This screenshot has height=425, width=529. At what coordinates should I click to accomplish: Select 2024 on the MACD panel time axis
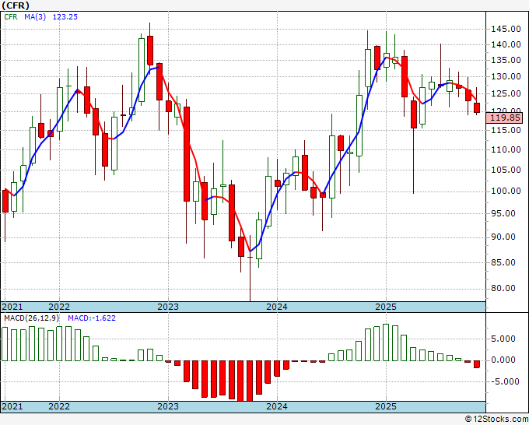[x=277, y=406]
